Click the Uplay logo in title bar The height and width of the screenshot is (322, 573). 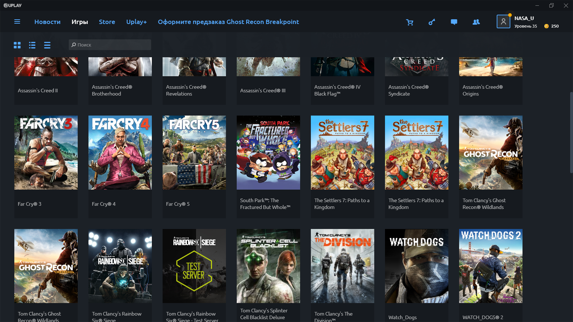(x=13, y=5)
